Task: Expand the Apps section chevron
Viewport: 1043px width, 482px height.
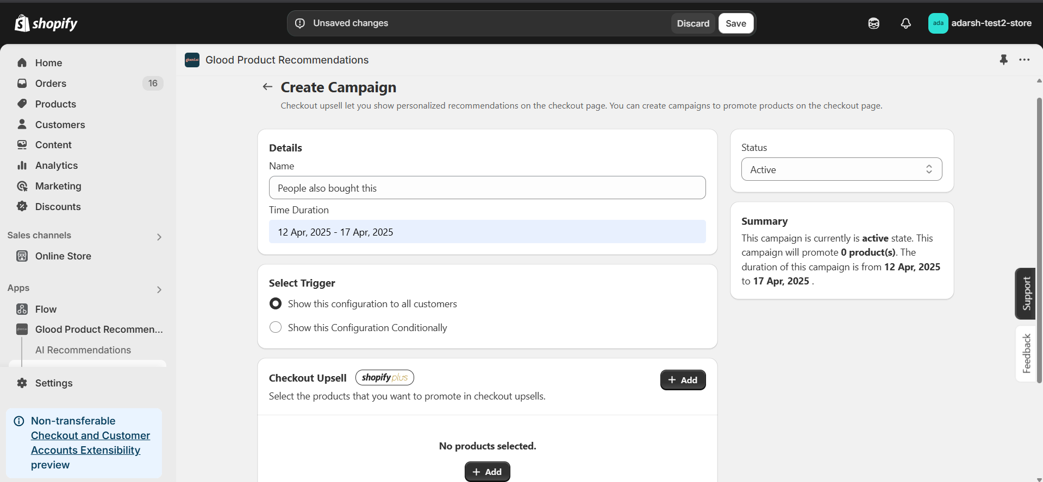Action: point(159,289)
